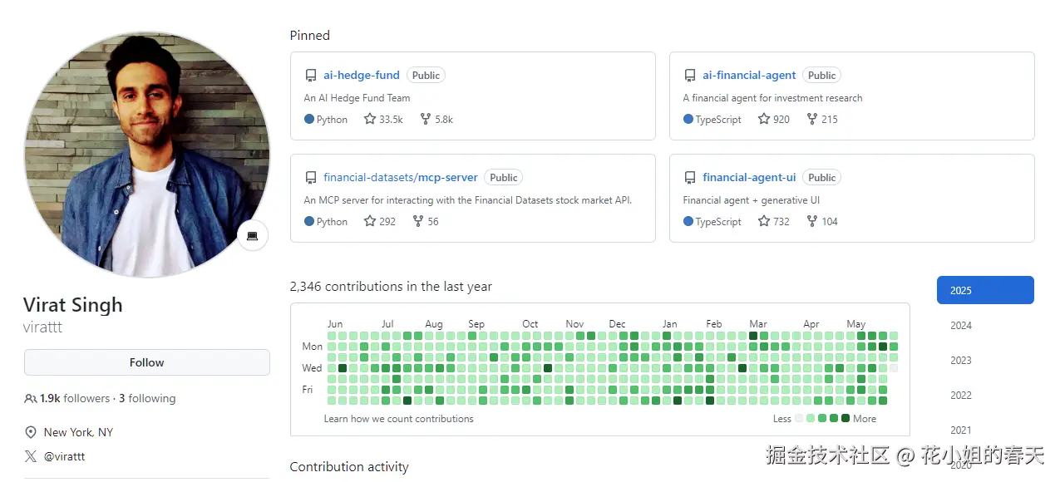The height and width of the screenshot is (482, 1060).
Task: Click the star icon showing 920 stars
Action: [x=764, y=119]
